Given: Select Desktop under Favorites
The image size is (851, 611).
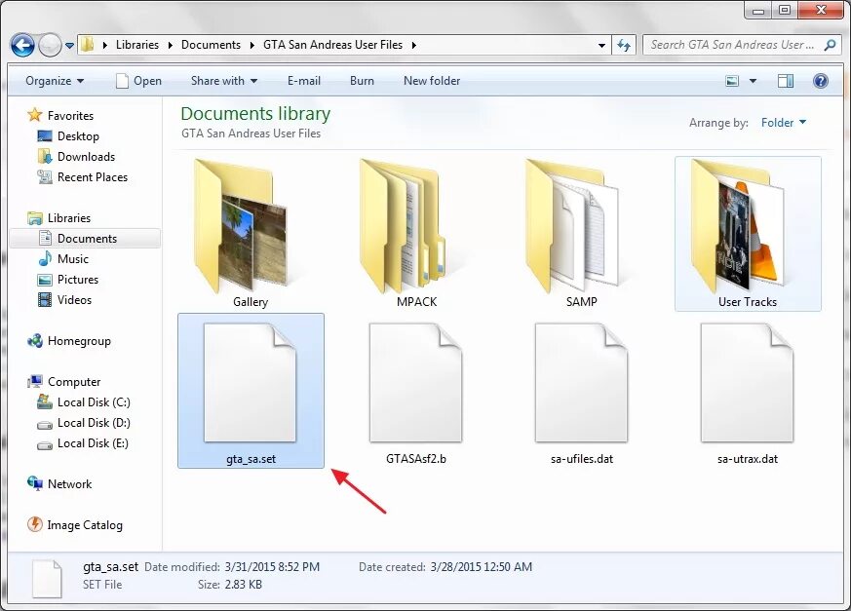Looking at the screenshot, I should [x=68, y=136].
